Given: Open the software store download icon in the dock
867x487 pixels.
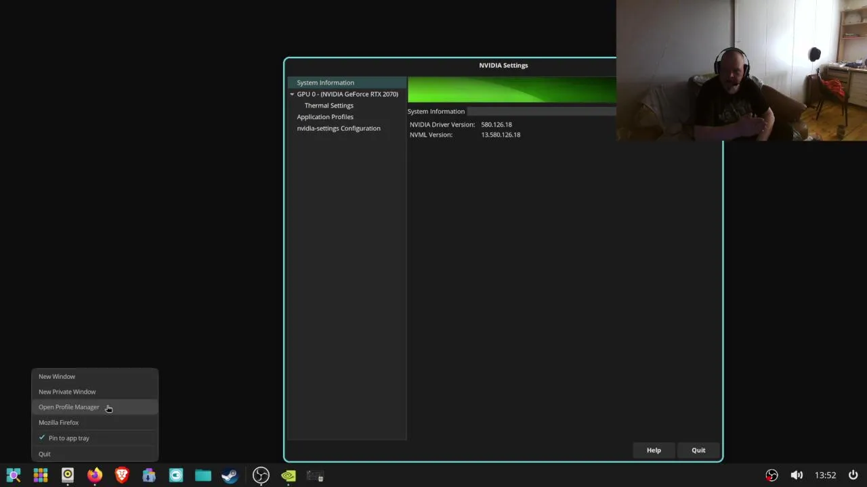Looking at the screenshot, I should 149,476.
